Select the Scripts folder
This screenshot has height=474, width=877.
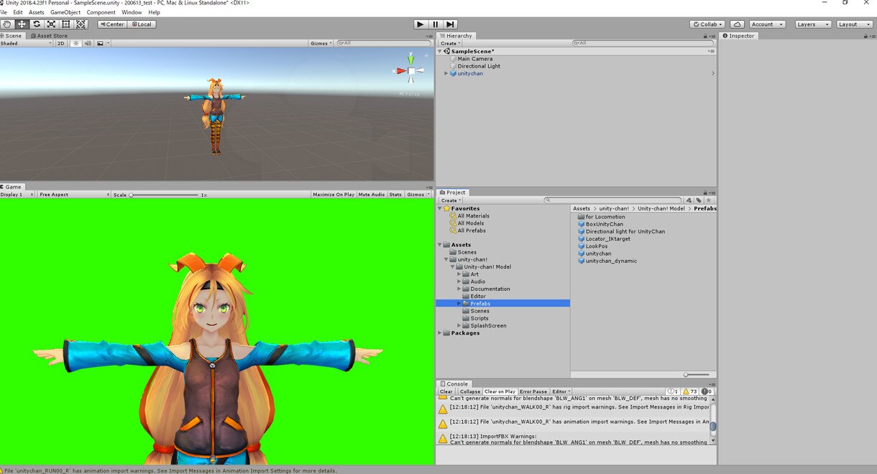pyautogui.click(x=479, y=318)
